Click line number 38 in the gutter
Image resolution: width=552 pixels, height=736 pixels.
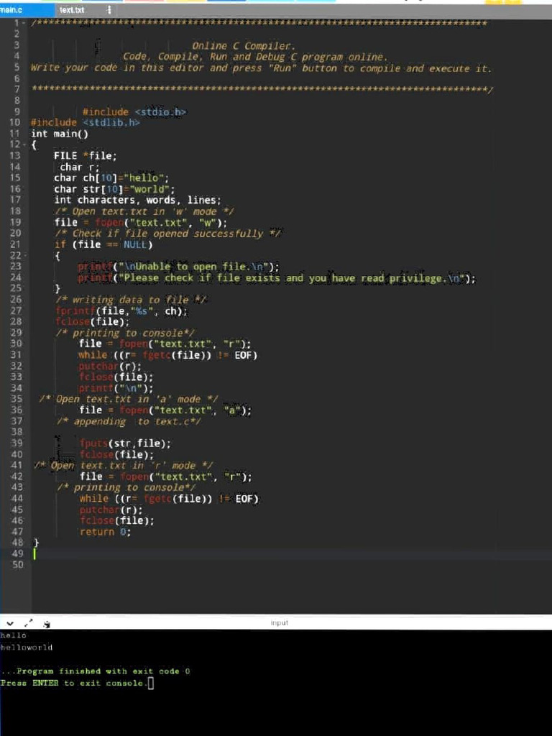[17, 432]
